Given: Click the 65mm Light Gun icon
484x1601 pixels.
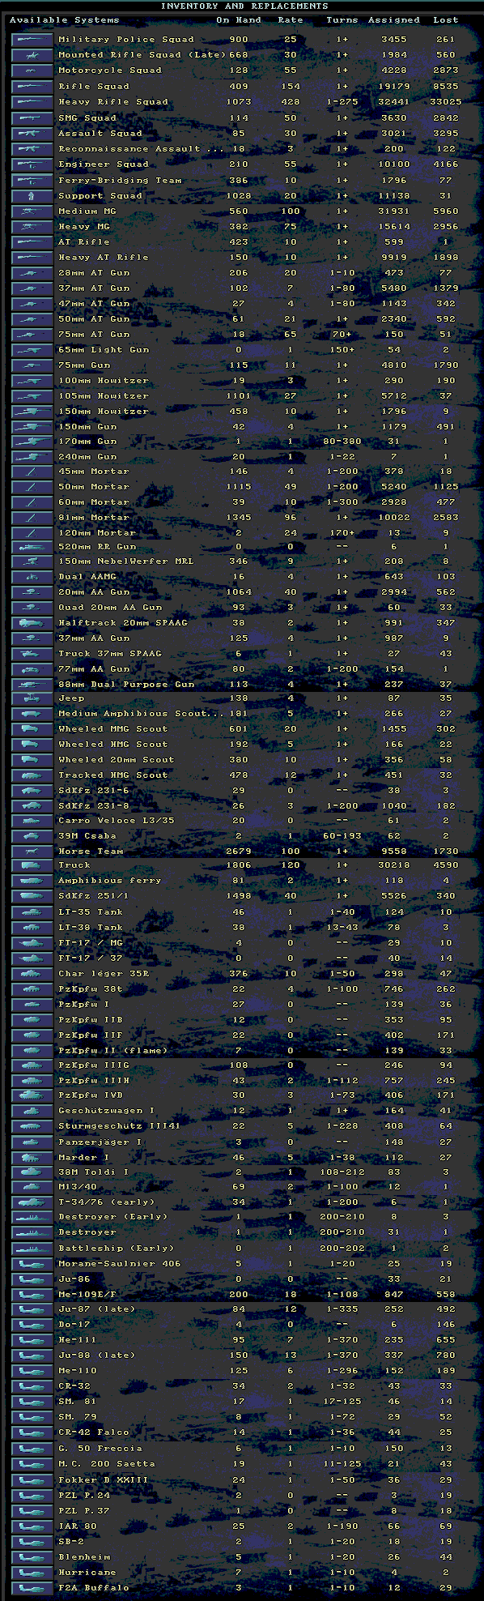Looking at the screenshot, I should (x=32, y=349).
